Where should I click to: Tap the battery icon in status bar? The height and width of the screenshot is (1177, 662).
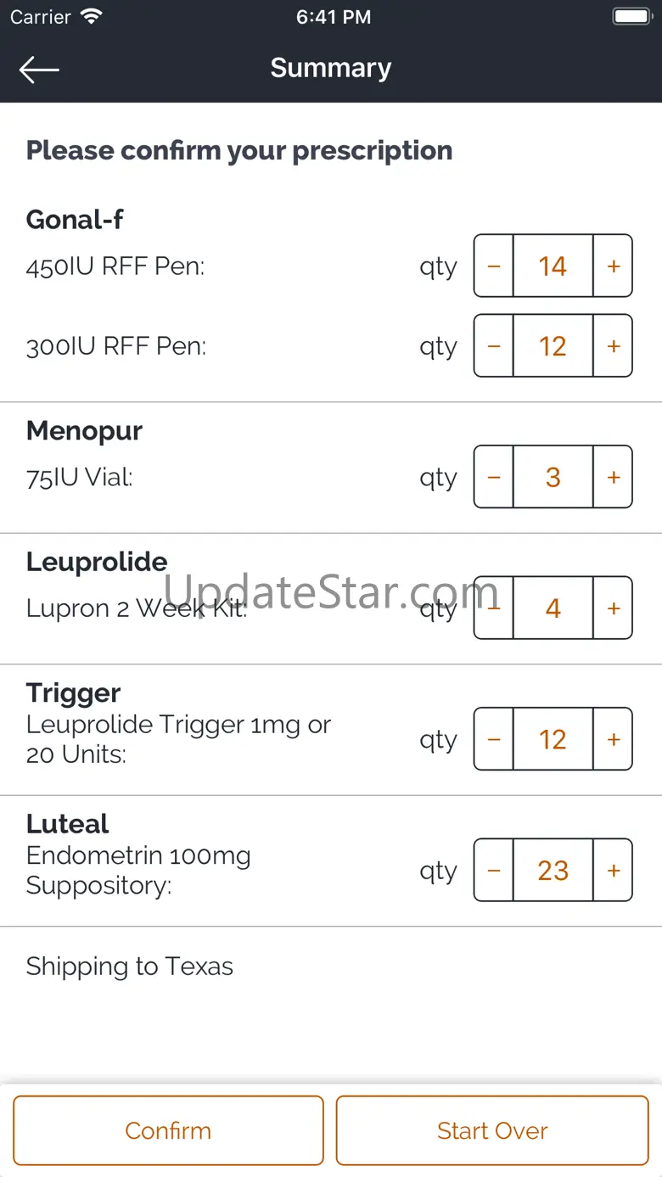tap(631, 17)
